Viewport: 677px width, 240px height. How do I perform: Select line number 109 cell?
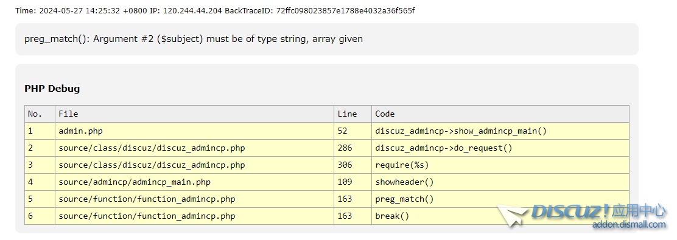click(x=353, y=182)
